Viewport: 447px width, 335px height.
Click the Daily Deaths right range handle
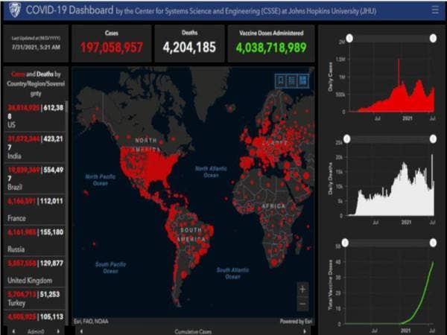(431, 138)
